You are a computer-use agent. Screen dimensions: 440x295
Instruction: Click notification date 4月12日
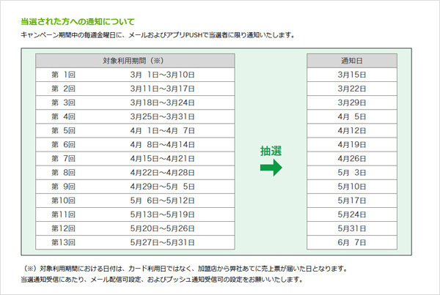click(x=352, y=130)
